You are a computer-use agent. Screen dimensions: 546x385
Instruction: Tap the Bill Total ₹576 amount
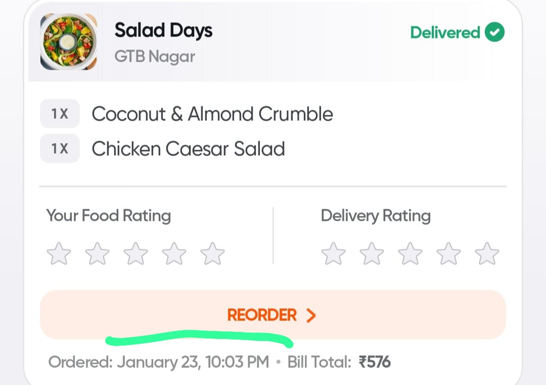click(x=375, y=362)
